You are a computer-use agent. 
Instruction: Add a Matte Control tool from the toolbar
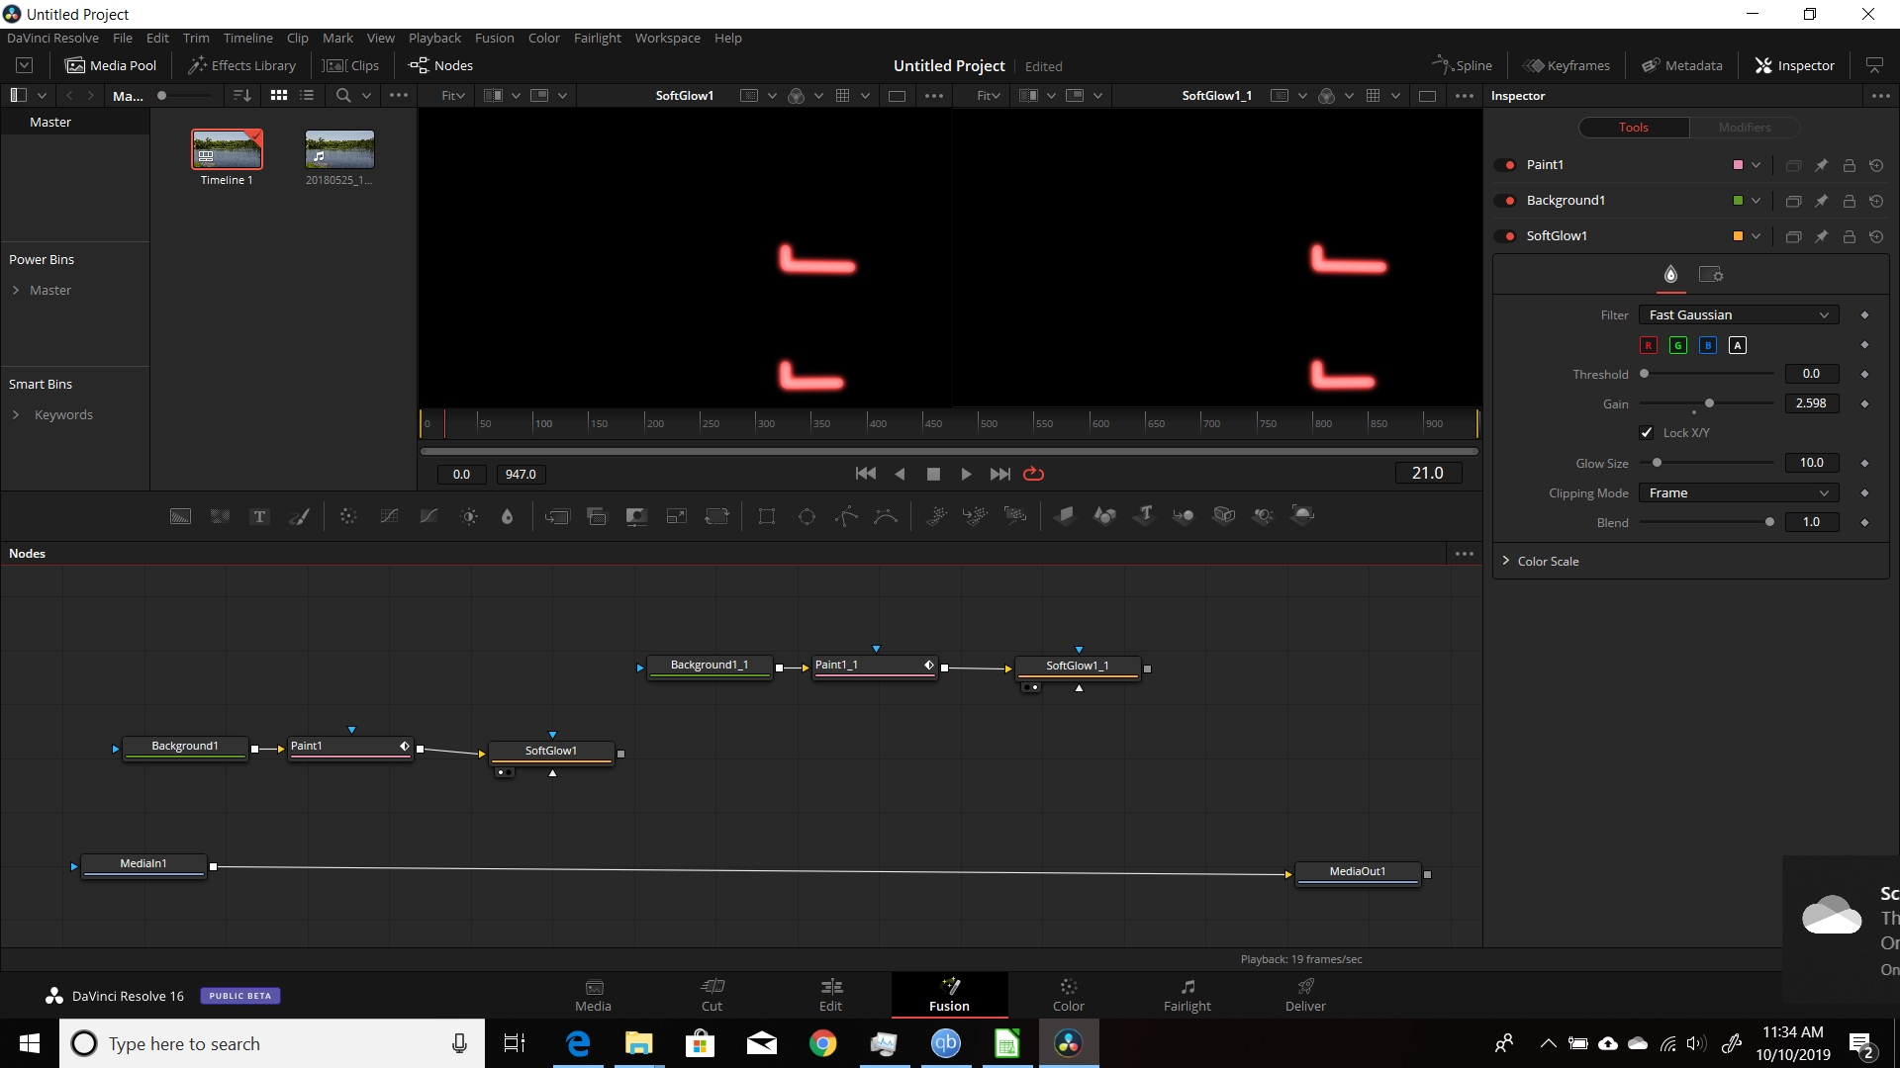[x=636, y=516]
